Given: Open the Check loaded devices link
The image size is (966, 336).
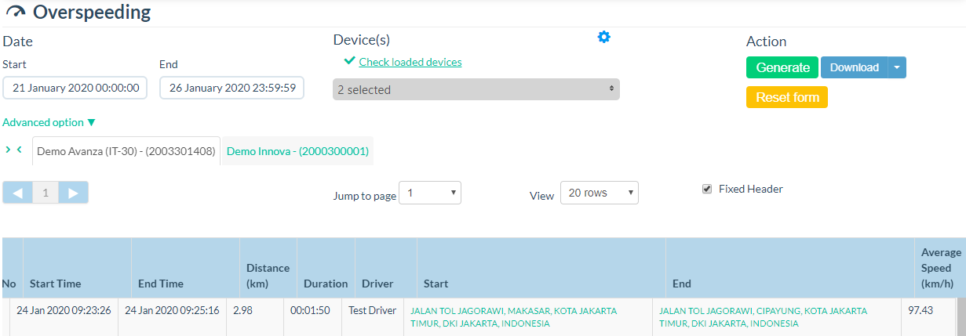Looking at the screenshot, I should tap(410, 62).
